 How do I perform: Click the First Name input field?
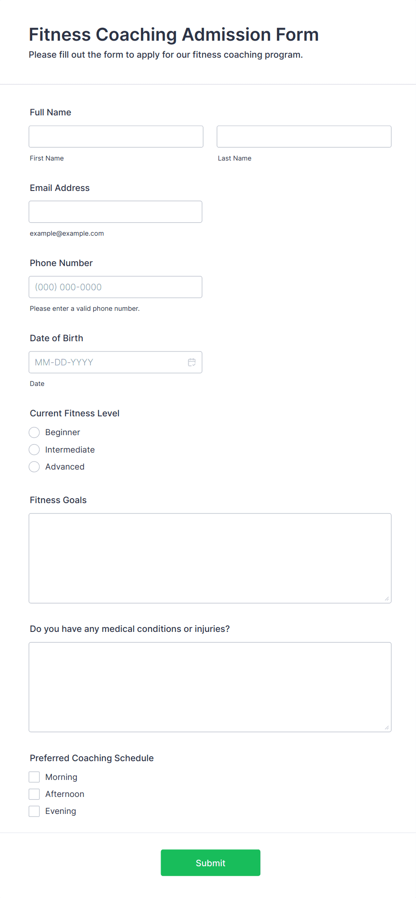click(x=116, y=136)
